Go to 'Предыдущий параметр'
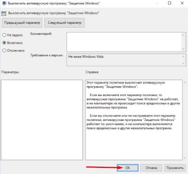Screen dimensions: 188x174 tap(22, 23)
